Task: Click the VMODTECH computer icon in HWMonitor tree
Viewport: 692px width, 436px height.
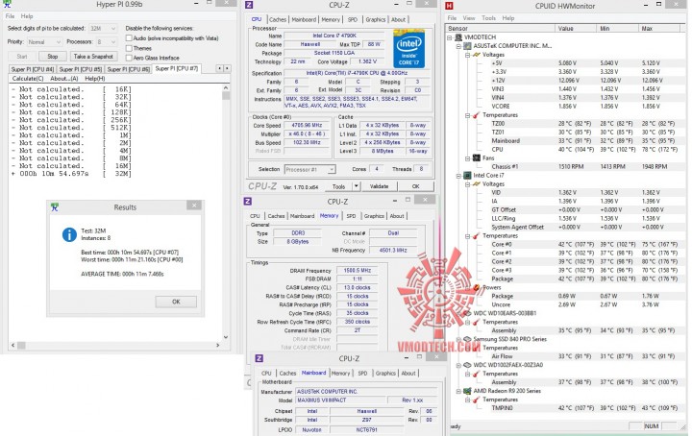Action: (459, 37)
